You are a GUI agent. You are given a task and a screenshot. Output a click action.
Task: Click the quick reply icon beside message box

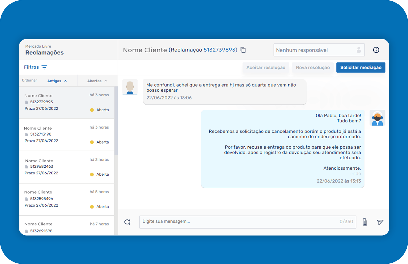(x=127, y=222)
